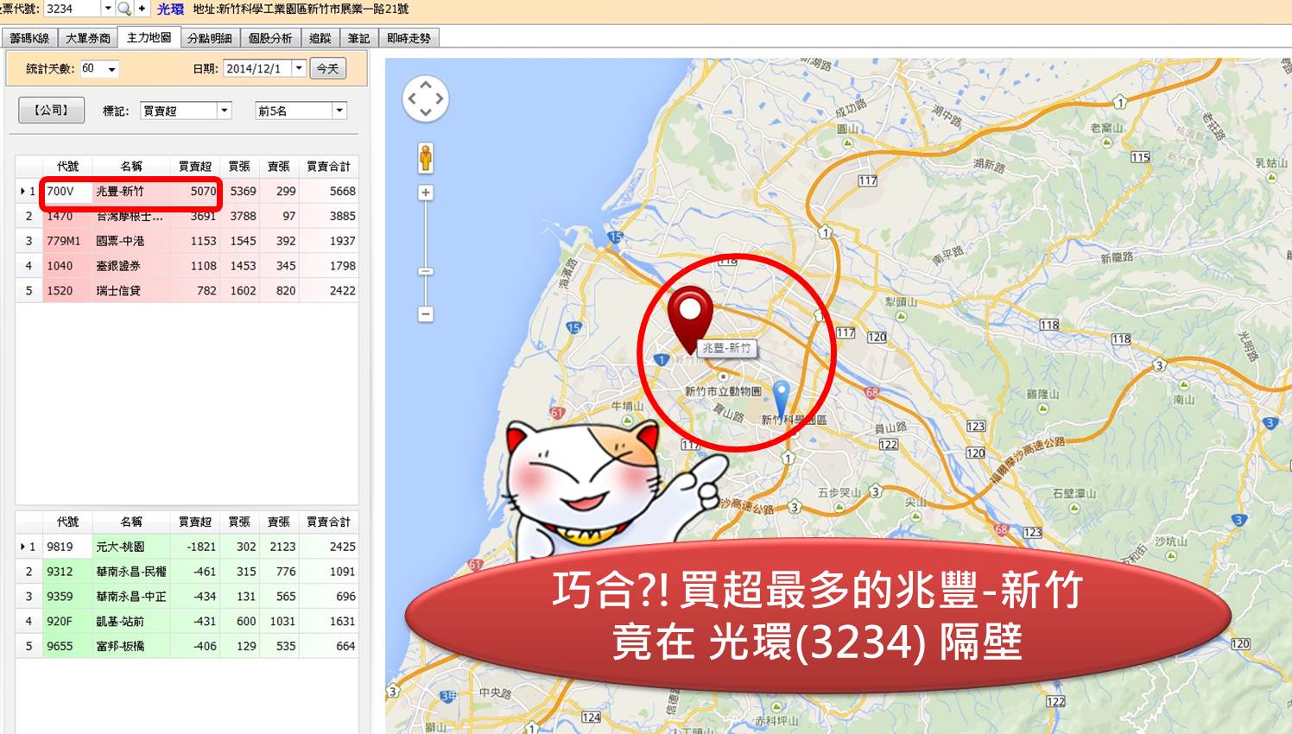
Task: Click the 【公司】 button
Action: (x=52, y=110)
